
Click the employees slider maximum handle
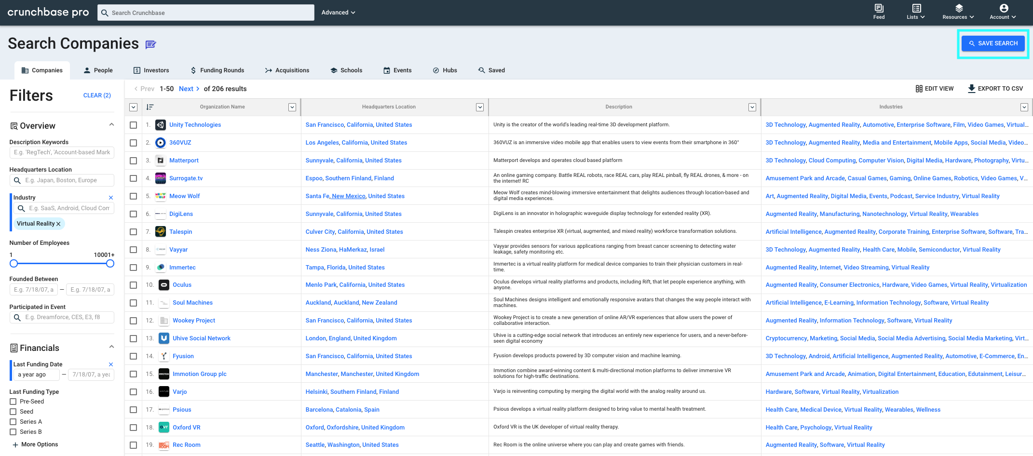click(x=110, y=263)
